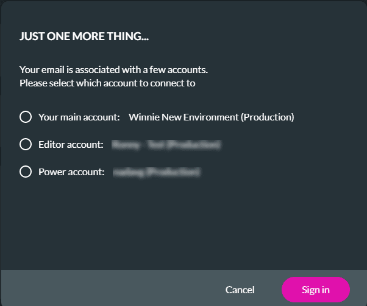Click the "Your main account:" label
This screenshot has height=306, width=367.
click(79, 117)
